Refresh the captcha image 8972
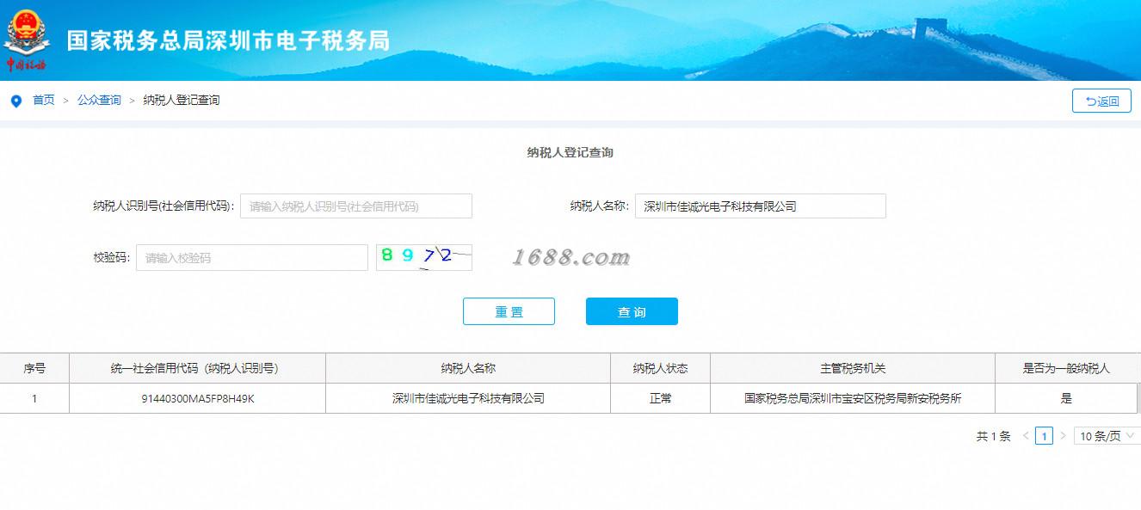Image resolution: width=1141 pixels, height=510 pixels. pyautogui.click(x=424, y=257)
